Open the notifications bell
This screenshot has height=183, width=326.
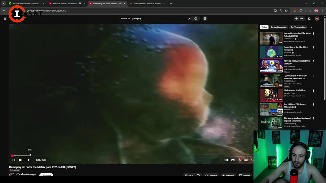[x=309, y=19]
